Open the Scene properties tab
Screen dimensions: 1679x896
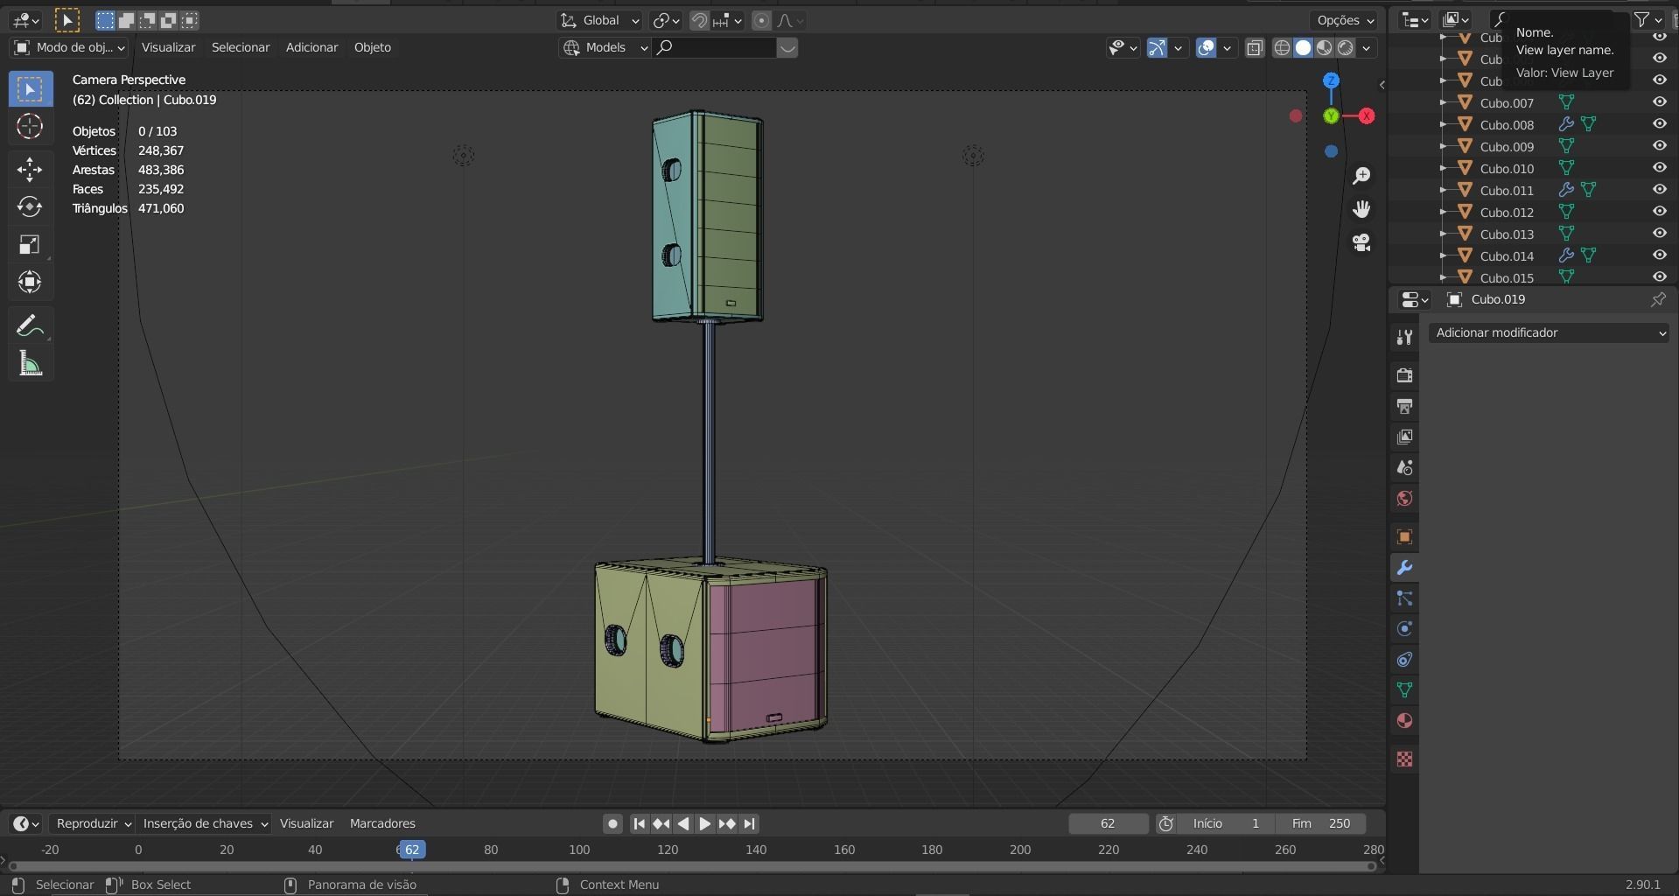1404,467
